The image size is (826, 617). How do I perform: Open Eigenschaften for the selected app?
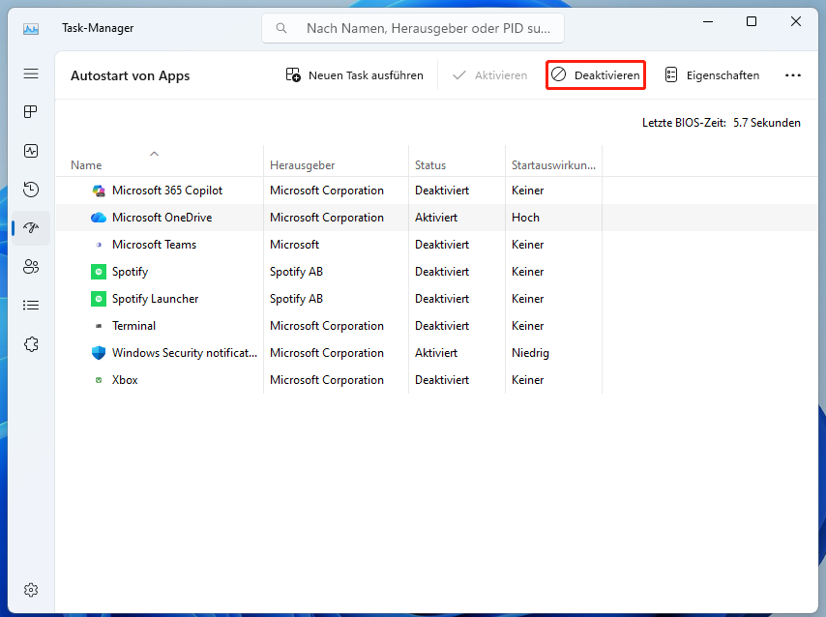click(x=712, y=74)
